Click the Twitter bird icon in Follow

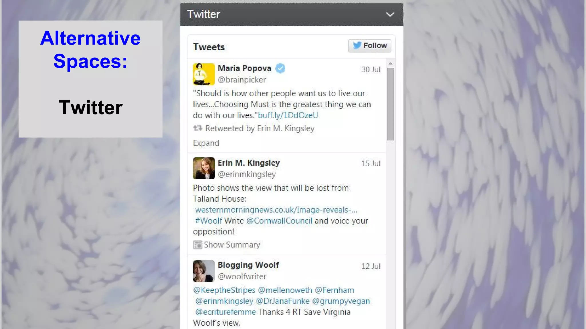coord(357,45)
